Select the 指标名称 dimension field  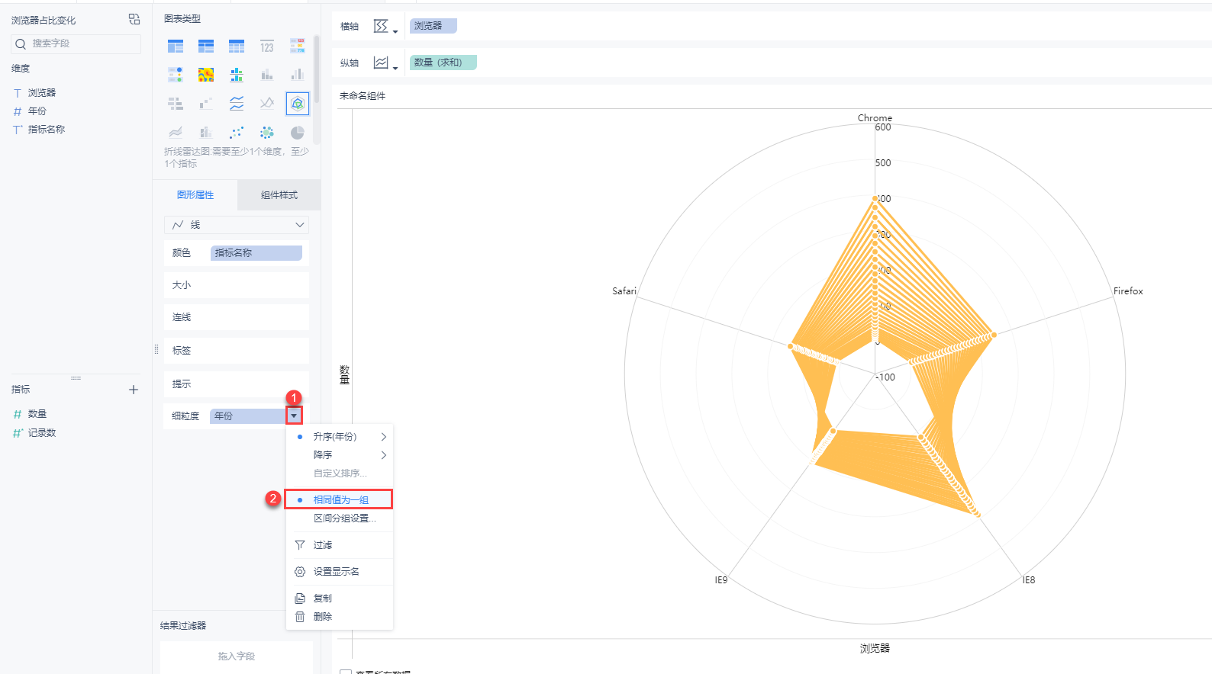pos(47,130)
